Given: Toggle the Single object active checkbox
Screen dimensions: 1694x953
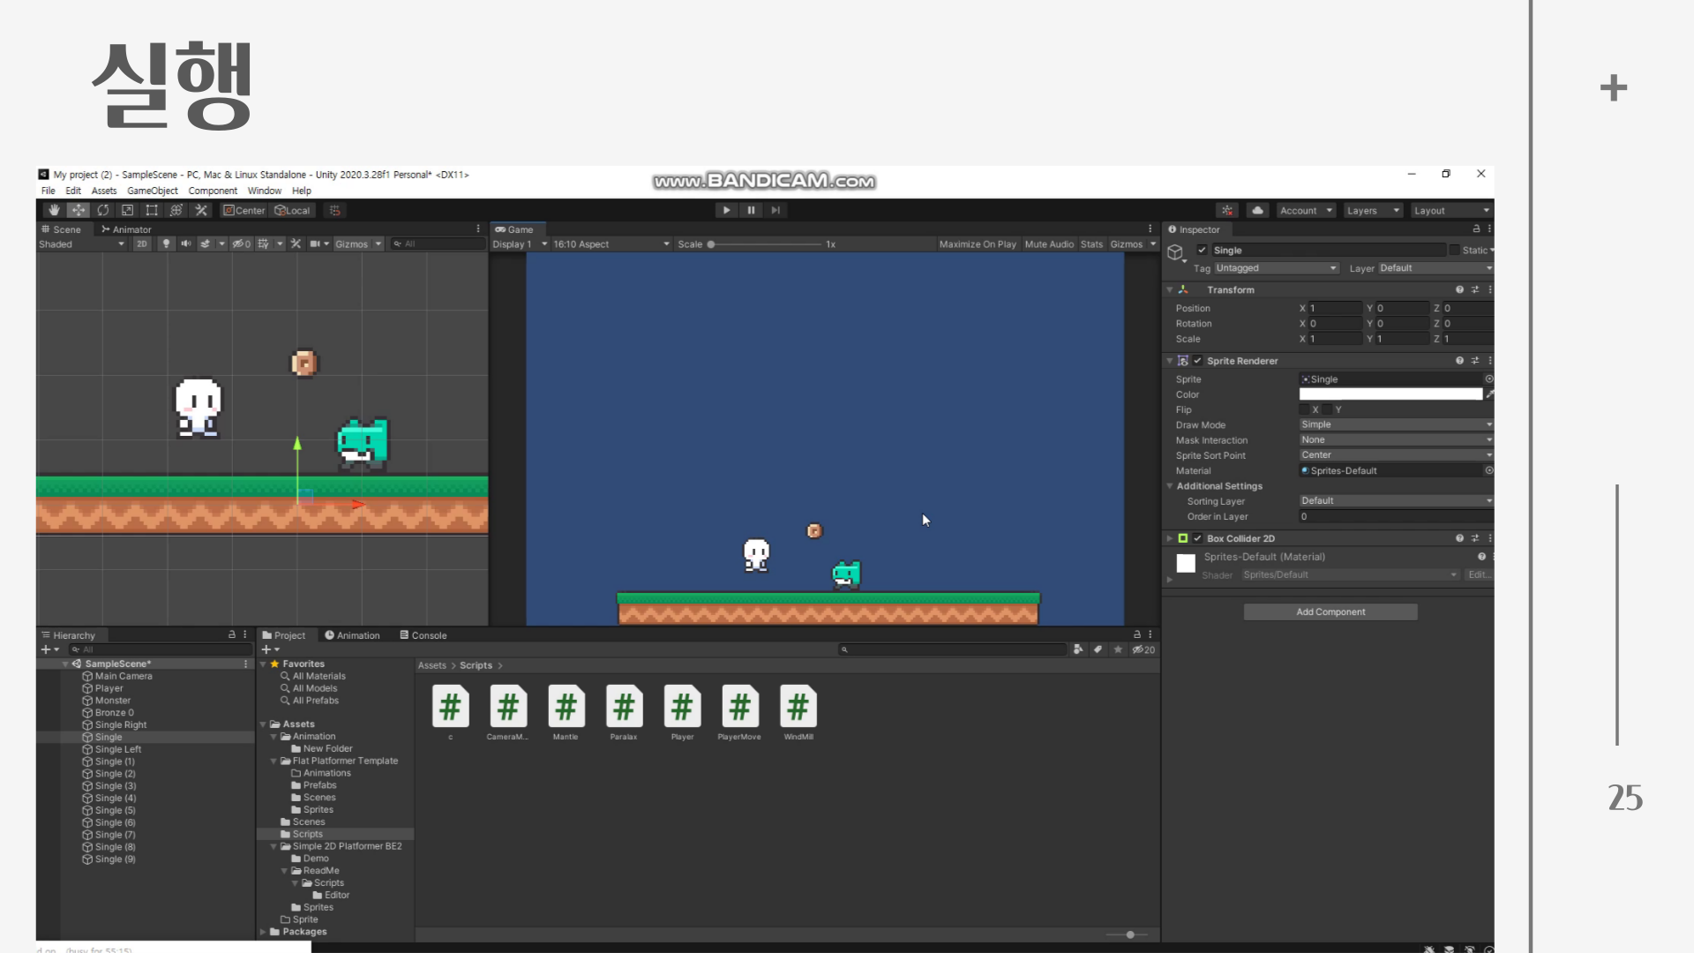Looking at the screenshot, I should coord(1202,251).
